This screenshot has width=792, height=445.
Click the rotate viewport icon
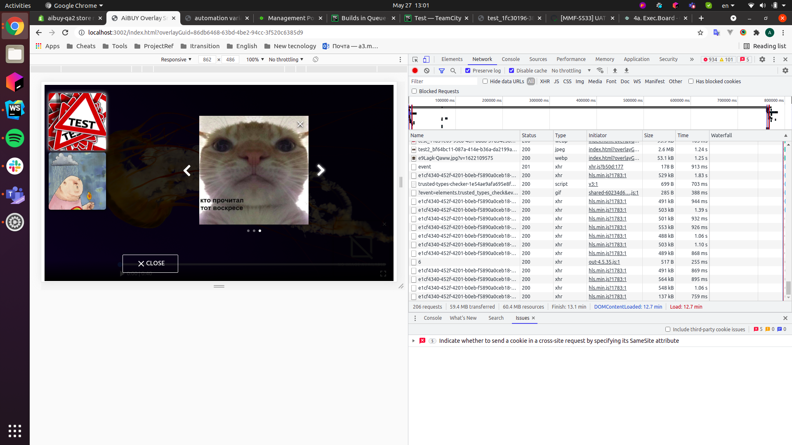point(316,59)
